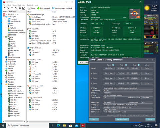This screenshot has width=160, height=128.
Task: Click the Start Benchmark button
Action: tap(122, 119)
